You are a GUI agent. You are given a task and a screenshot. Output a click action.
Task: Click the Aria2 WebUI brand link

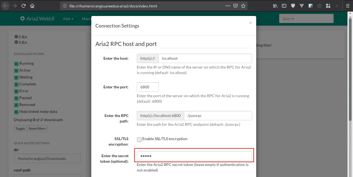37,19
